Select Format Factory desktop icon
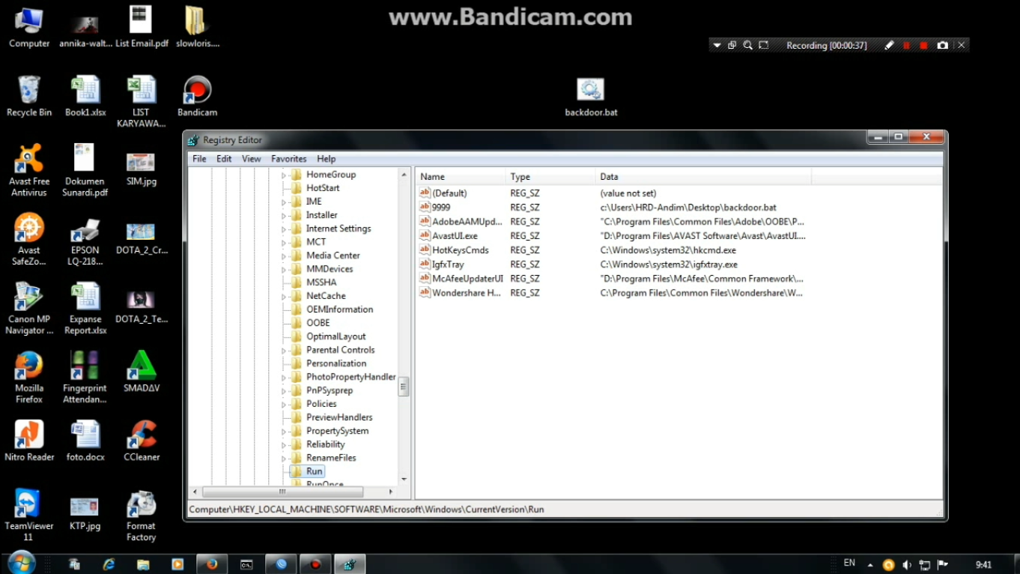1020x574 pixels. pyautogui.click(x=141, y=516)
